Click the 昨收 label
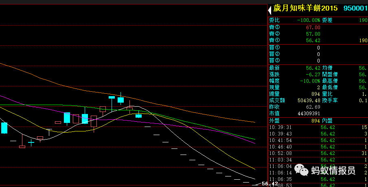The height and width of the screenshot is (187, 368). [x=275, y=107]
